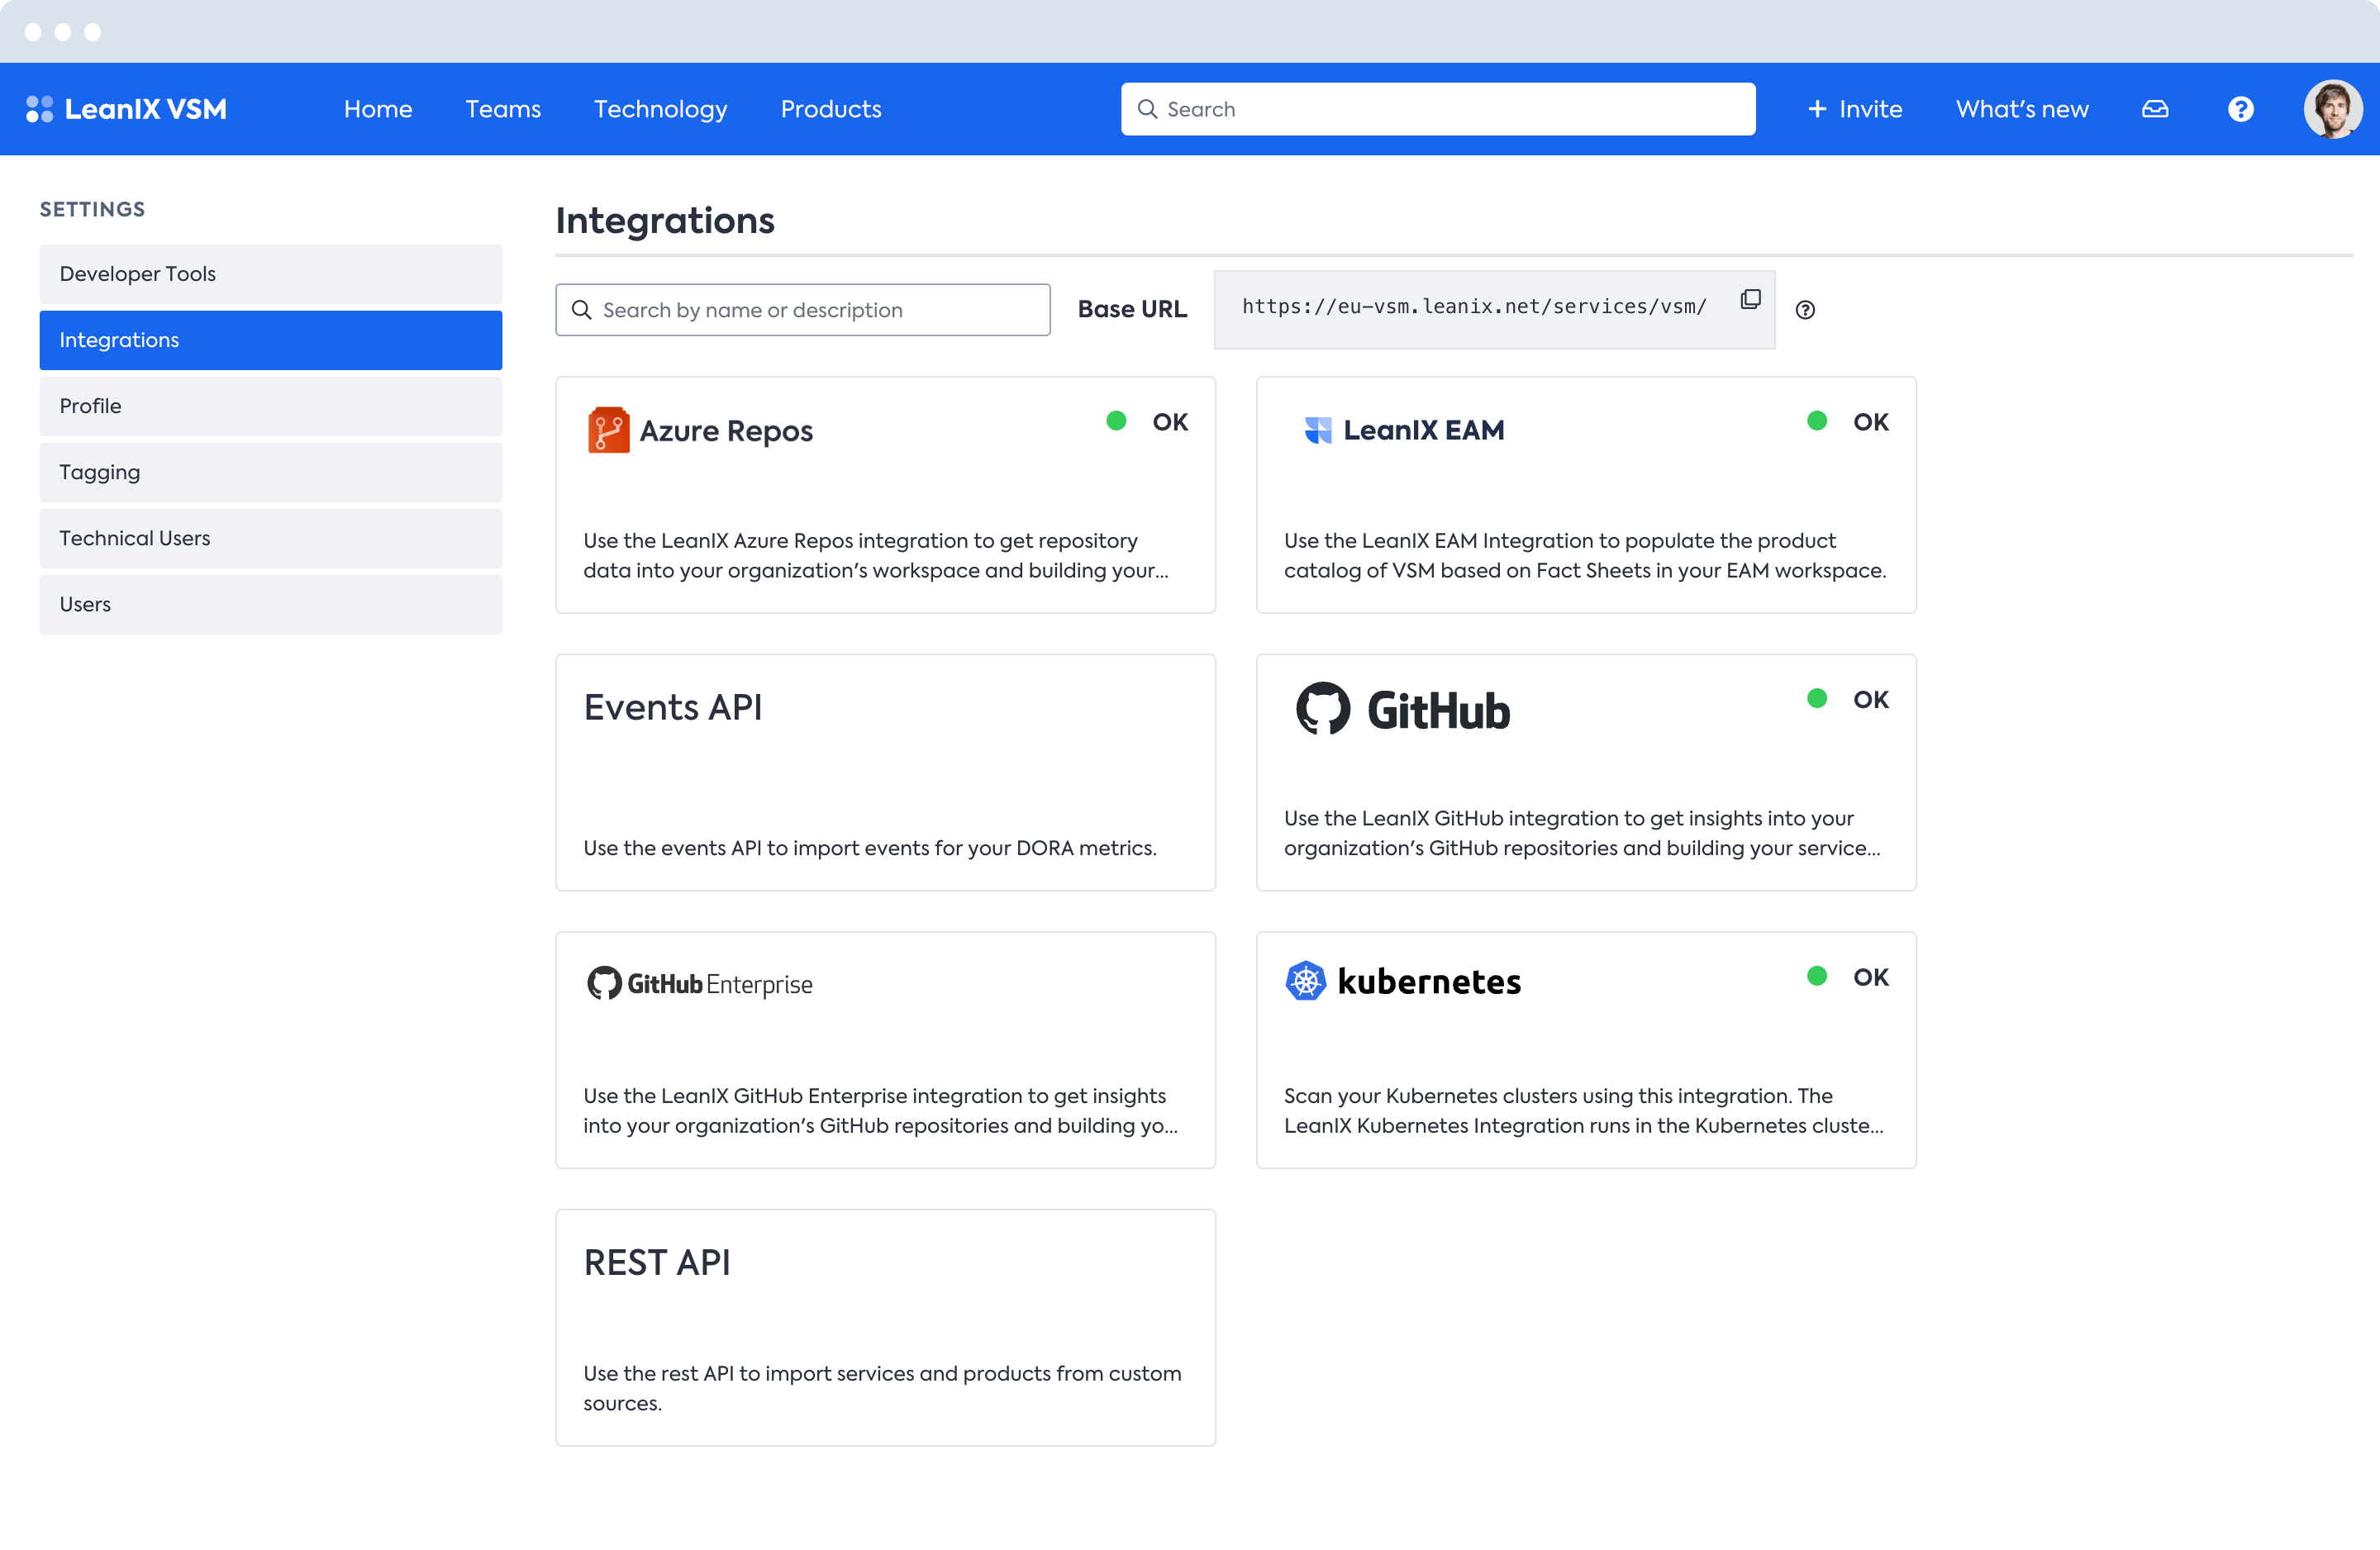Select Integrations in settings sidebar
This screenshot has width=2380, height=1550.
click(x=271, y=340)
